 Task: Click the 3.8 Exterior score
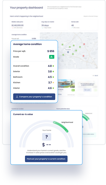coord(50,72)
